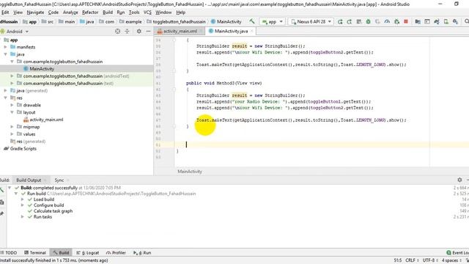Screen dimensions: 469x264
Task: Open the Run tool window
Action: click(x=142, y=252)
